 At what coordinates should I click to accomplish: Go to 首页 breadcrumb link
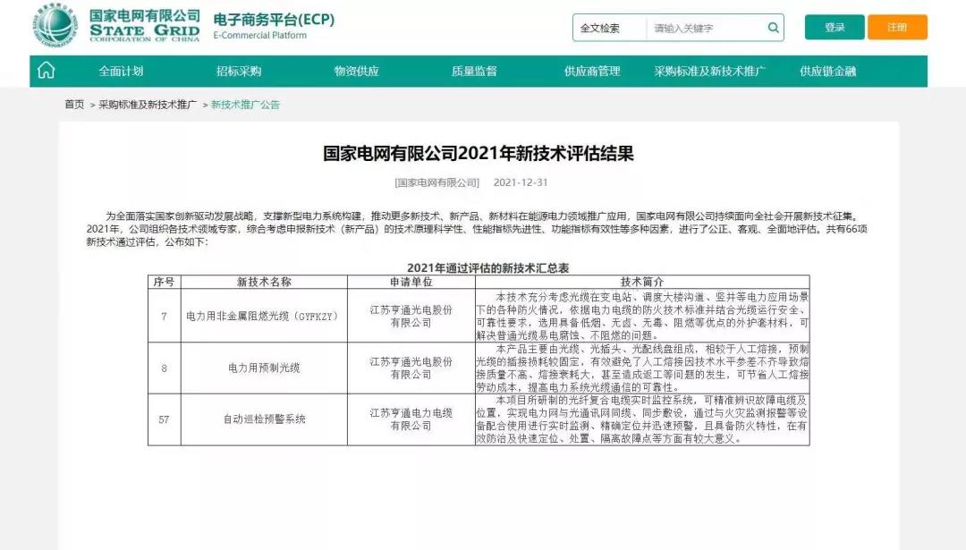click(74, 105)
